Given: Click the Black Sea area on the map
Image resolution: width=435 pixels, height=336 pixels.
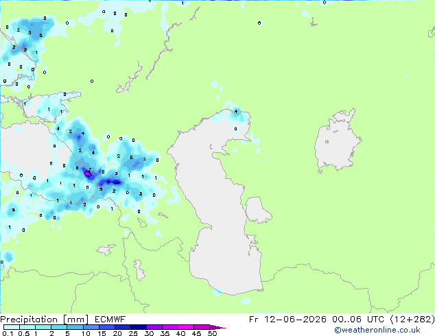Looking at the screenshot, I should point(25,149).
